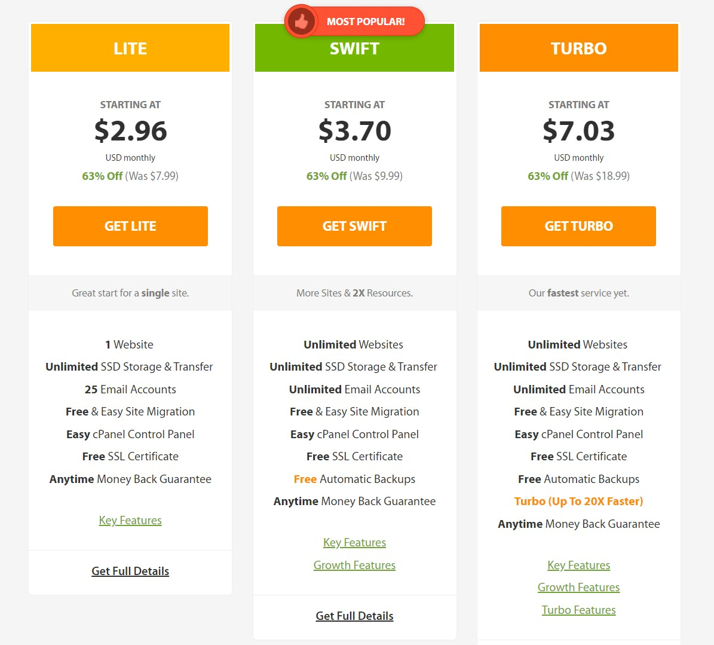Click the GET SWIFT button
Viewport: 714px width, 645px height.
354,226
